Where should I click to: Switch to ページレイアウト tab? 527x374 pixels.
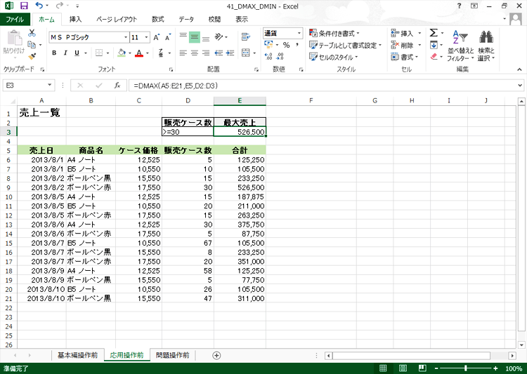(117, 20)
